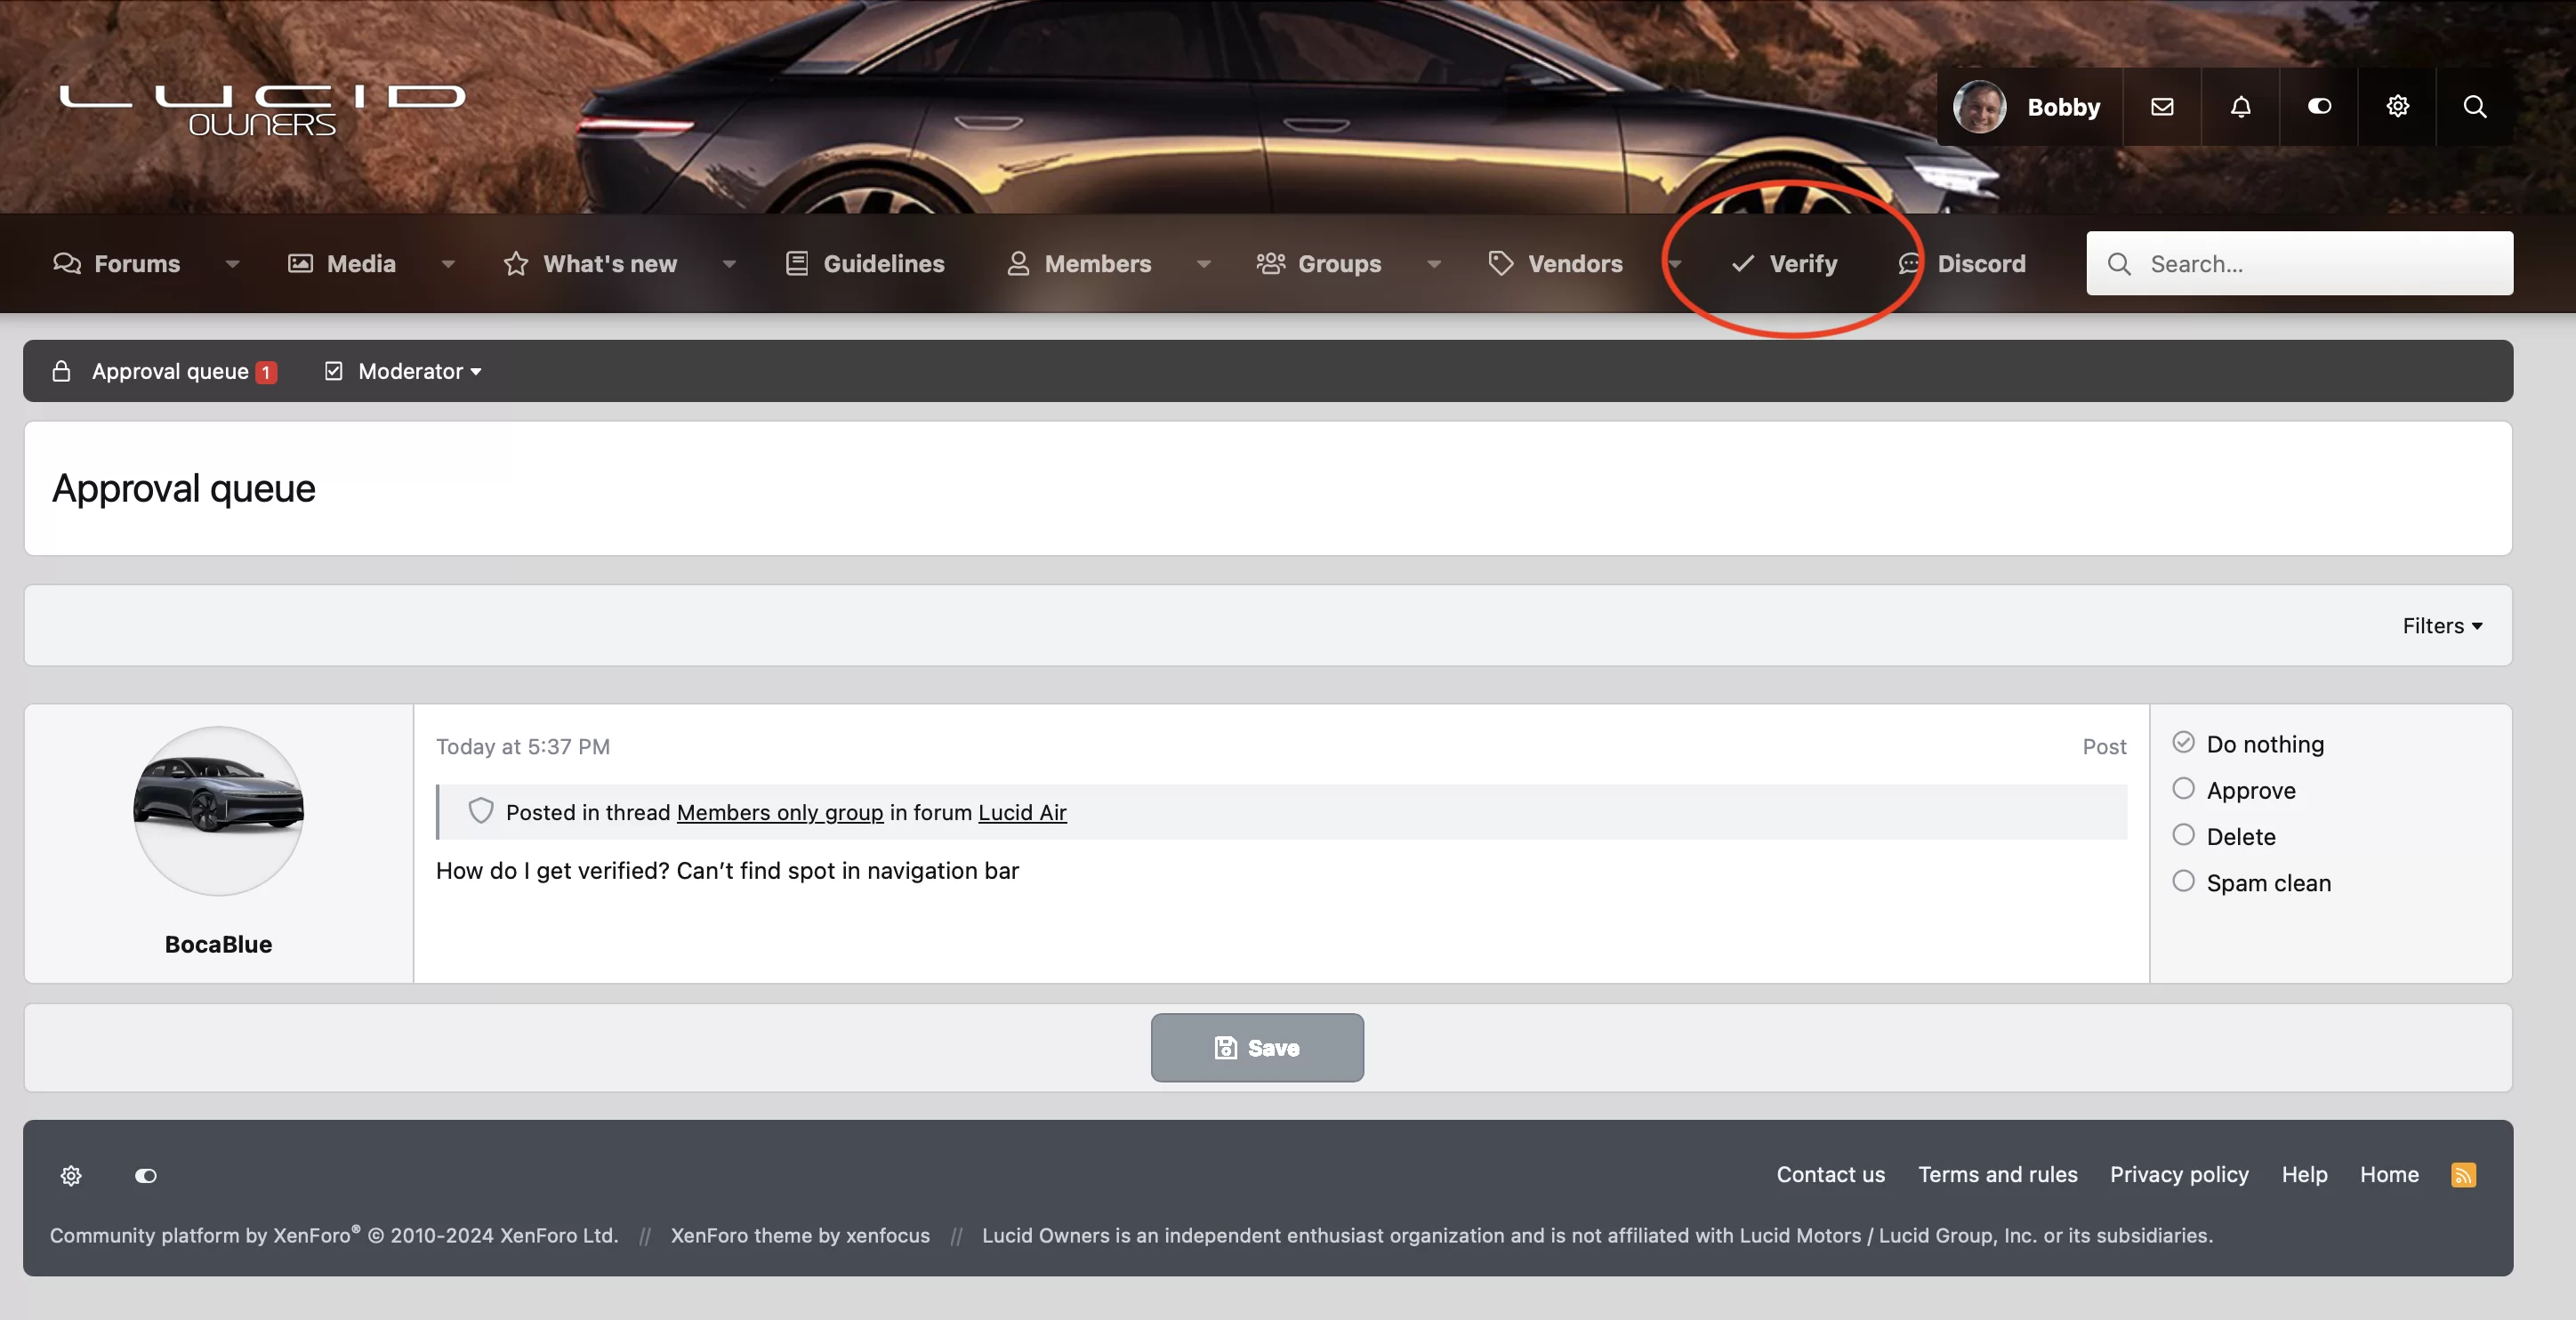The image size is (2576, 1320).
Task: Open the Discord nav item
Action: click(1962, 263)
